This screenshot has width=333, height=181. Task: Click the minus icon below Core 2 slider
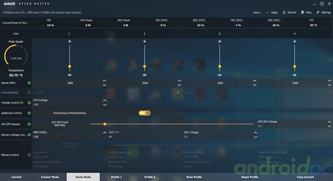(144, 75)
